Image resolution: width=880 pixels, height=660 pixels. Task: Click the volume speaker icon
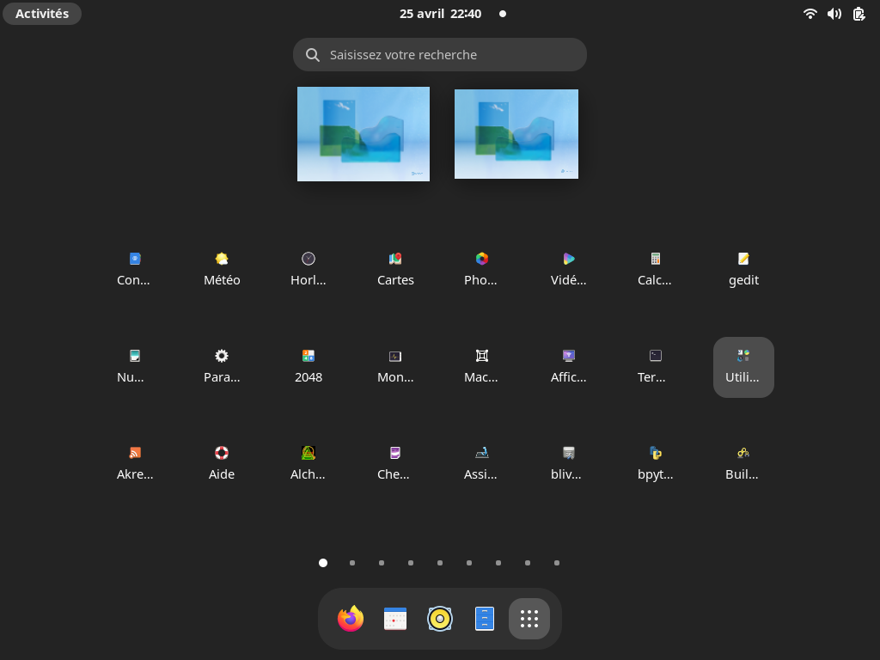[x=834, y=14]
